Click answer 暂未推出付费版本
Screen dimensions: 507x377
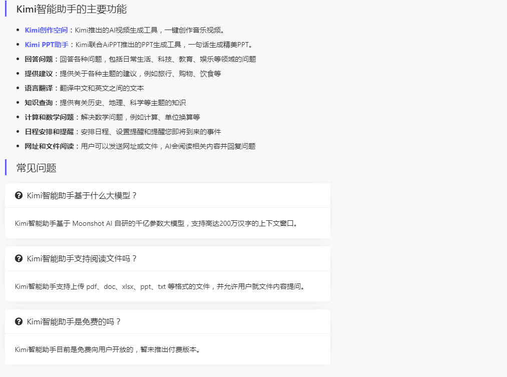click(x=168, y=349)
